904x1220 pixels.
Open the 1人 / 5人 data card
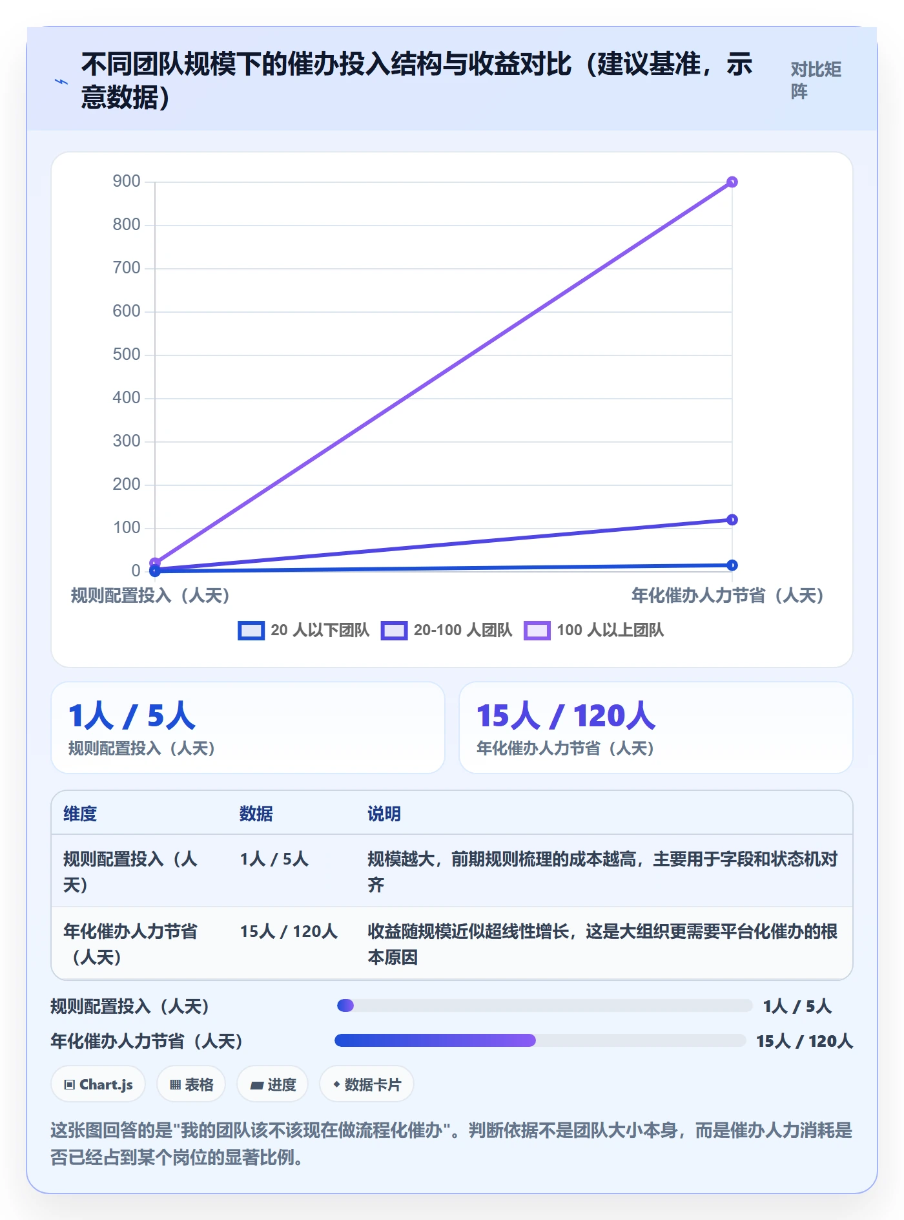[x=248, y=728]
